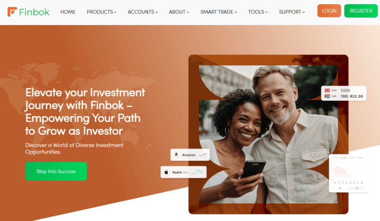
Task: Open the ABOUT menu
Action: pos(179,12)
